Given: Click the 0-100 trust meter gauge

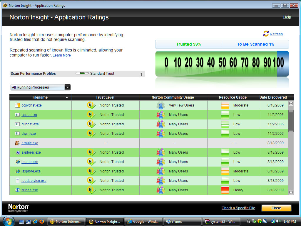Looking at the screenshot, I should click(x=222, y=64).
